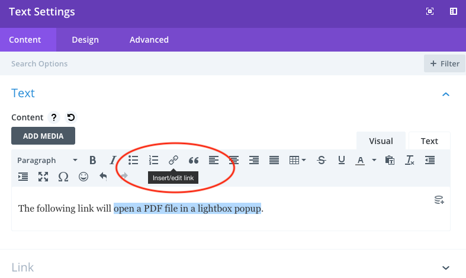
Task: Click the Filter button
Action: 444,63
